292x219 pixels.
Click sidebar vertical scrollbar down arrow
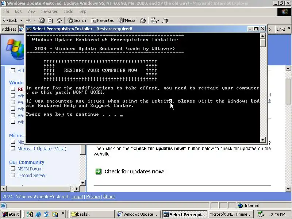pos(83,183)
